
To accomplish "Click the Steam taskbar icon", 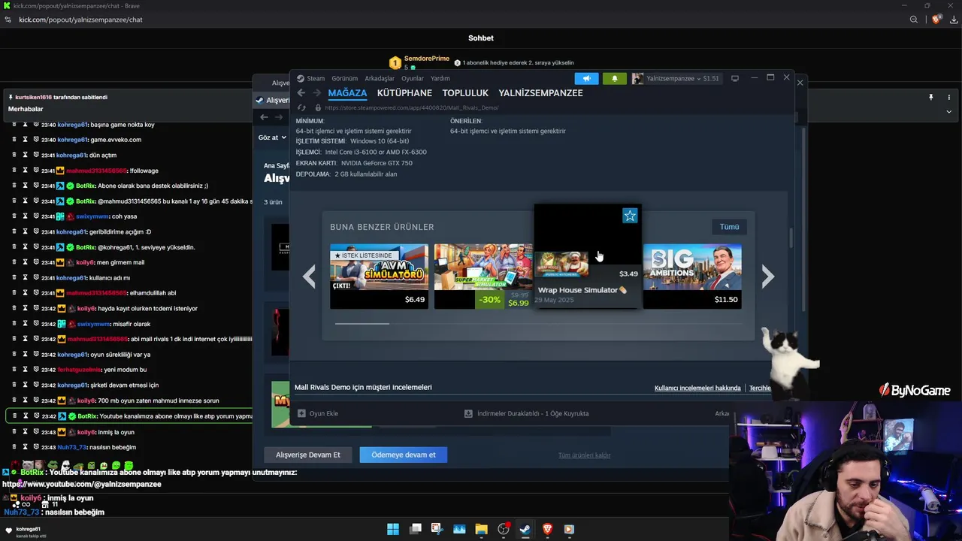I will (525, 529).
